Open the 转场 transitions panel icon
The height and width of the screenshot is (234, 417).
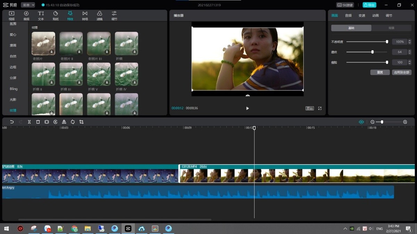85,15
